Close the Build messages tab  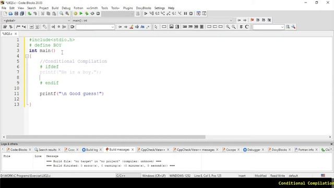(133, 150)
